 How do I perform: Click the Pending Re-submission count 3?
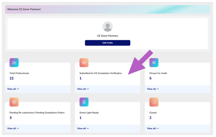tap(11, 118)
